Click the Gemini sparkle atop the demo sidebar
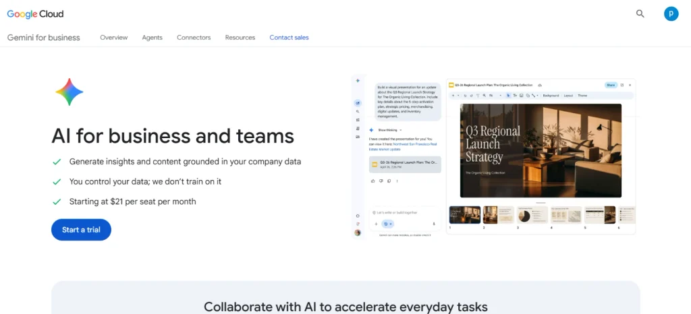The height and width of the screenshot is (314, 691). tap(358, 80)
